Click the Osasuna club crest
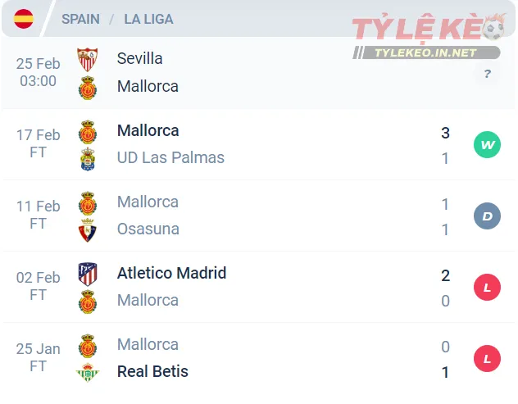Screen dimensions: 518x404 (x=87, y=229)
